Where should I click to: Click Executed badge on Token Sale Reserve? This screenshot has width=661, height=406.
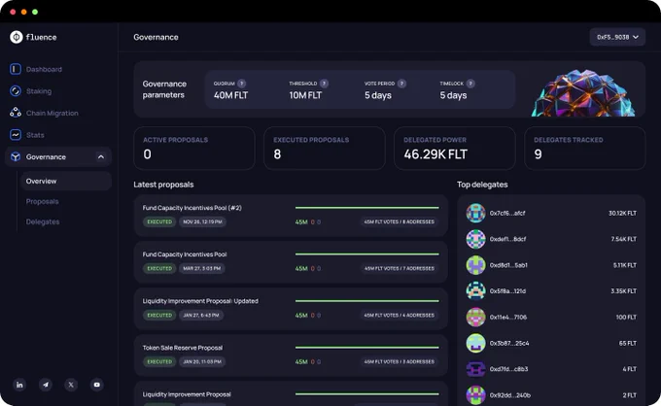pyautogui.click(x=159, y=361)
